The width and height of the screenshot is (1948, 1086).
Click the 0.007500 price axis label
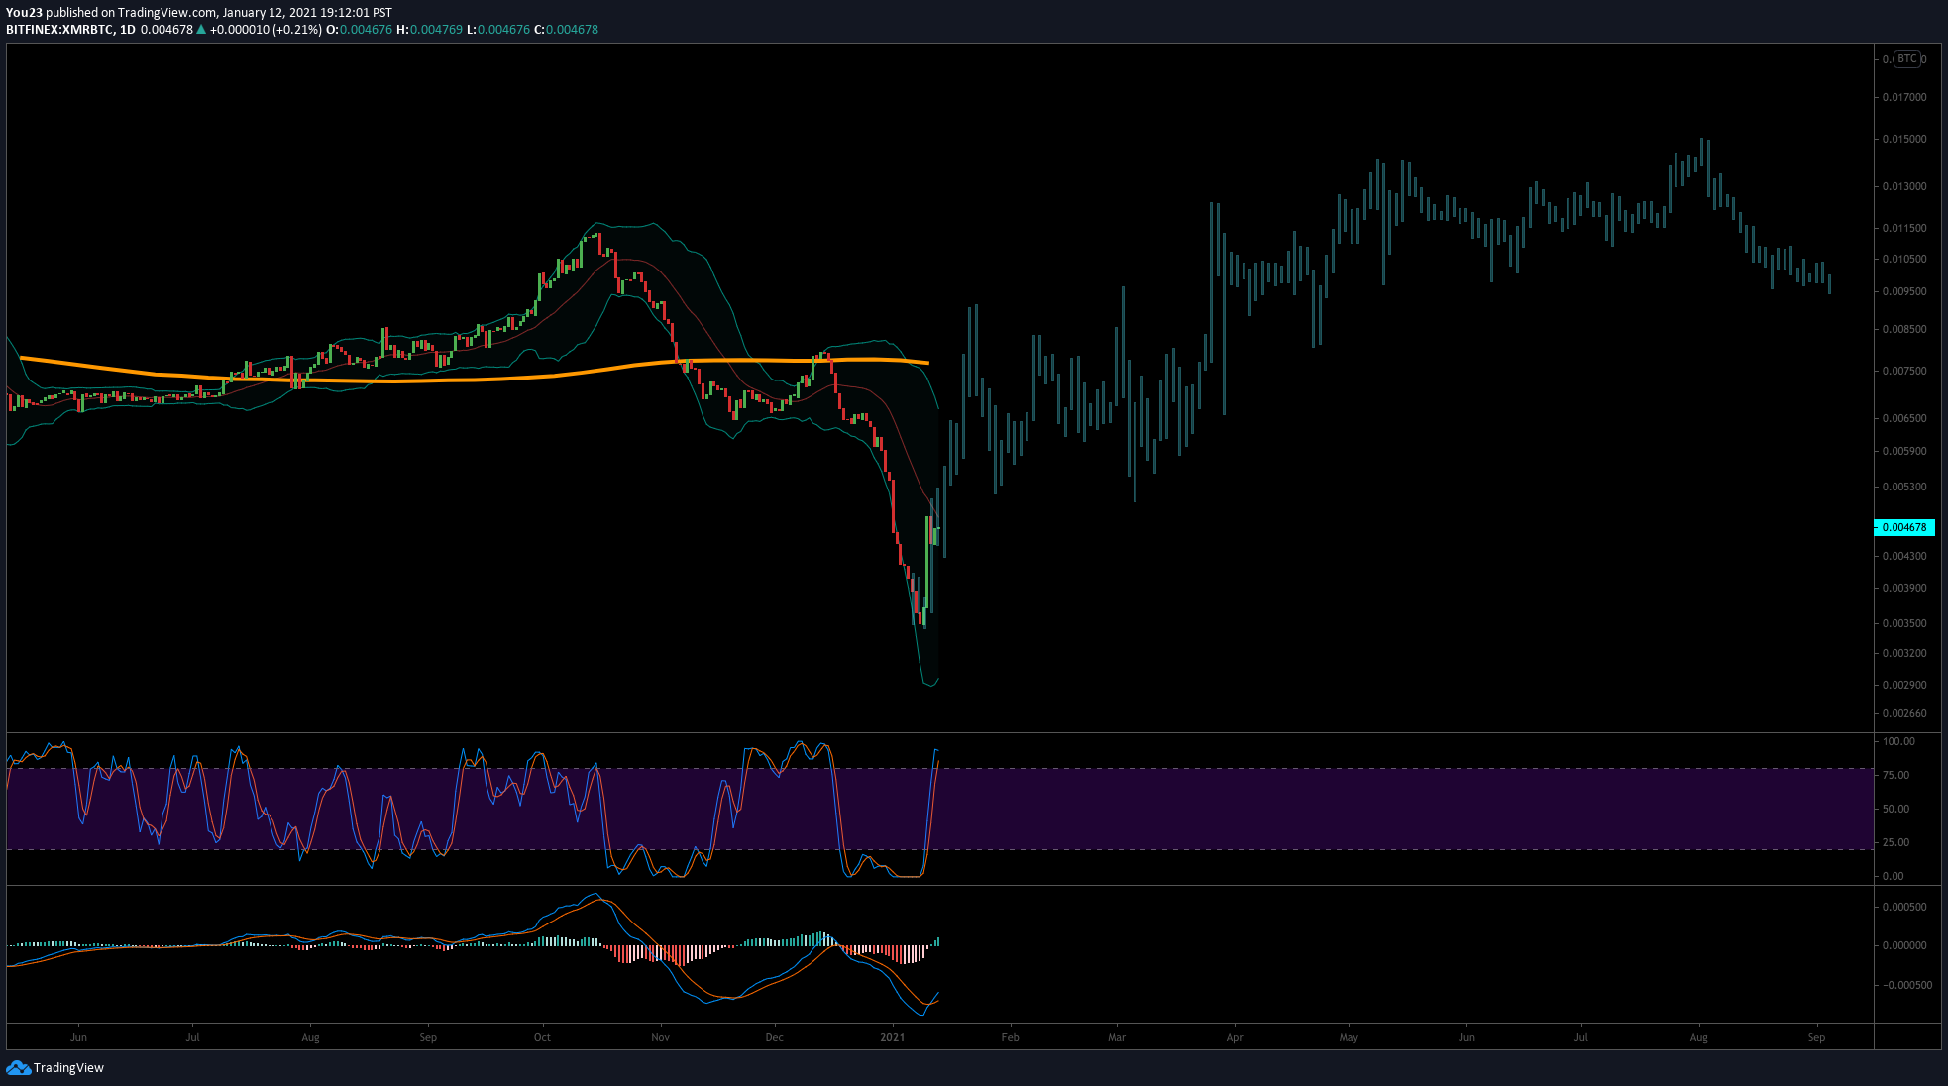pyautogui.click(x=1904, y=371)
